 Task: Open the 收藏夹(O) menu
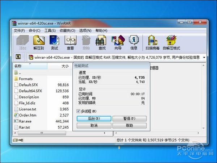(67, 30)
